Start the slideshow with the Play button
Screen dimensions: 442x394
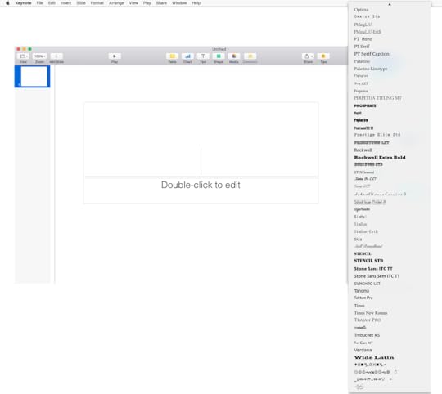115,56
